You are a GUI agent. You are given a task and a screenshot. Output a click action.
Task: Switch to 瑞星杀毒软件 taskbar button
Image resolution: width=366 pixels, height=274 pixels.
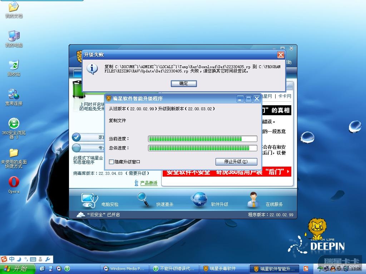coord(224,269)
